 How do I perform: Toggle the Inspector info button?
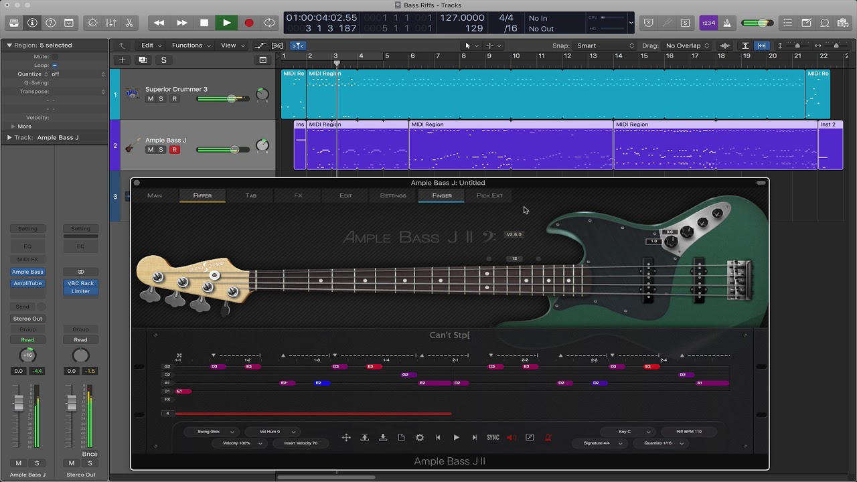pyautogui.click(x=32, y=23)
